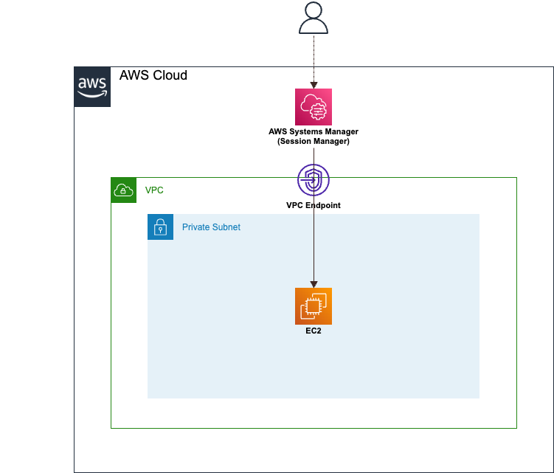This screenshot has height=473, width=554.
Task: Select the 'AWS Cloud' label
Action: [153, 75]
